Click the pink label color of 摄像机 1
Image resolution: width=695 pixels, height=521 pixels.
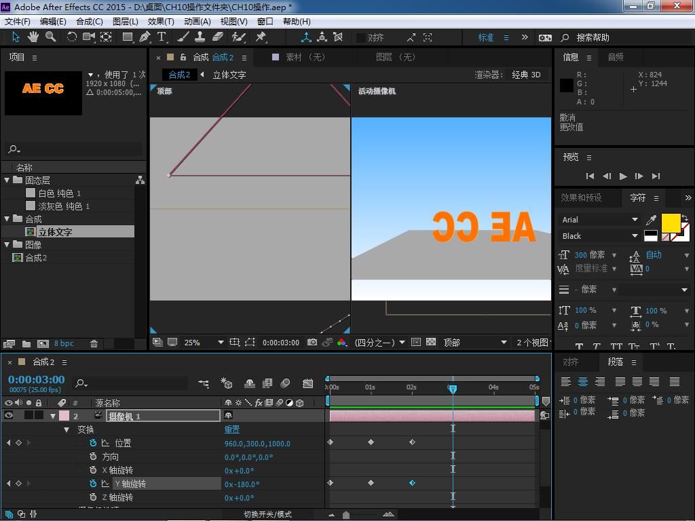click(64, 416)
